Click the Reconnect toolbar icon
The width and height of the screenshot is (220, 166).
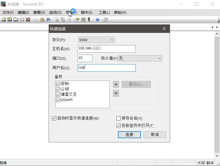click(x=22, y=20)
